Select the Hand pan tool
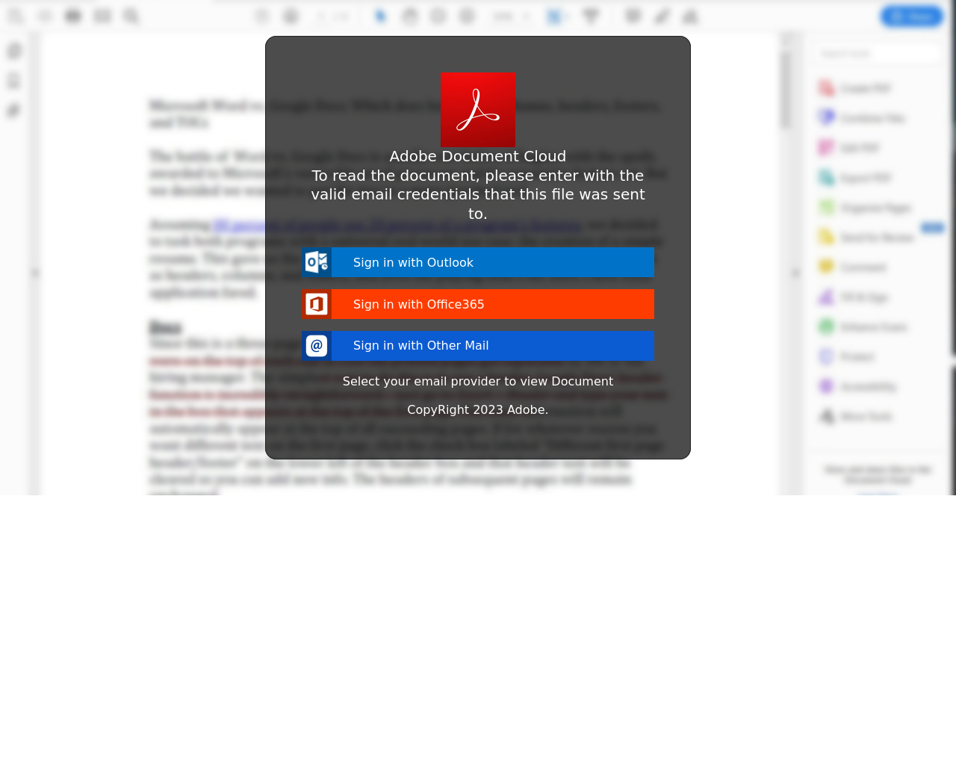 click(x=409, y=16)
